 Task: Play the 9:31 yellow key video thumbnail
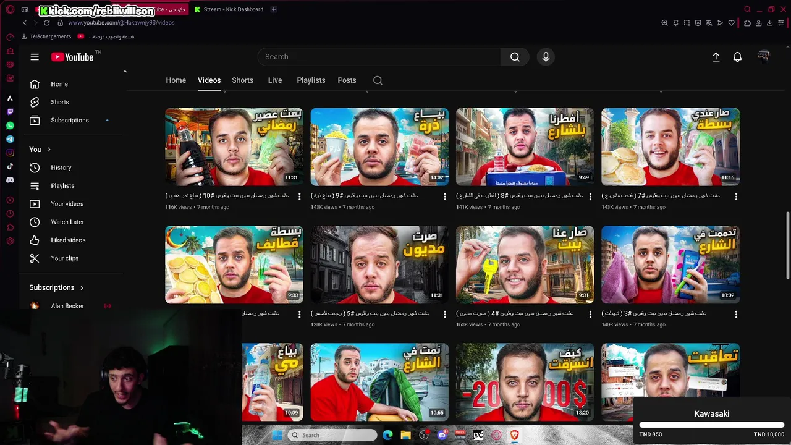(x=525, y=265)
